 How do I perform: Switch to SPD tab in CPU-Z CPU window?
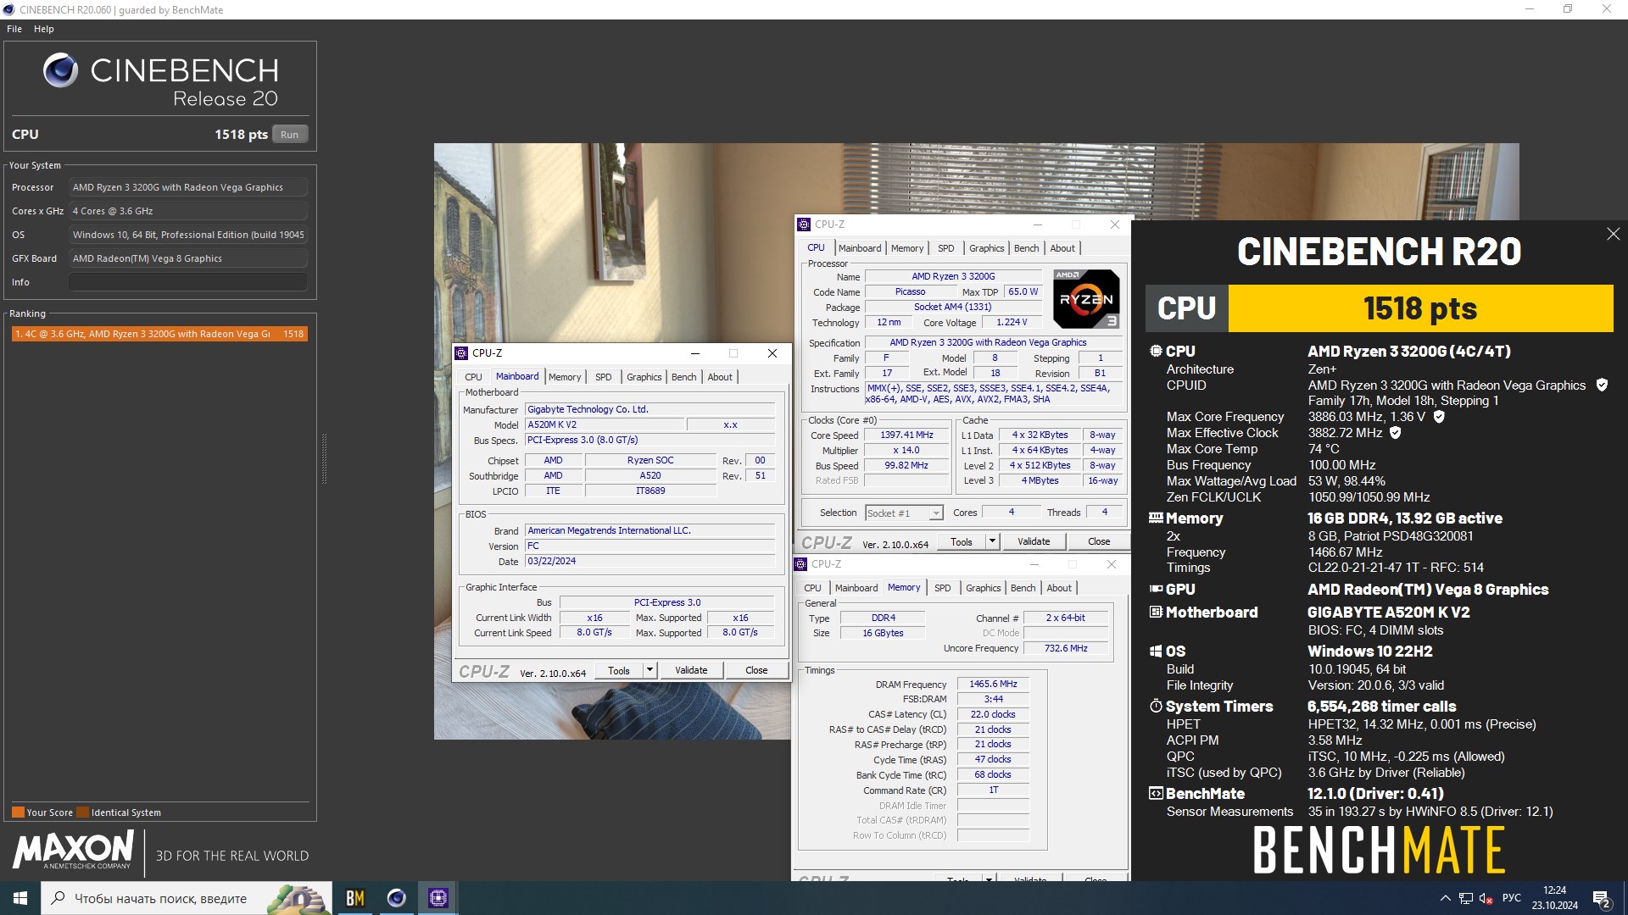tap(946, 248)
